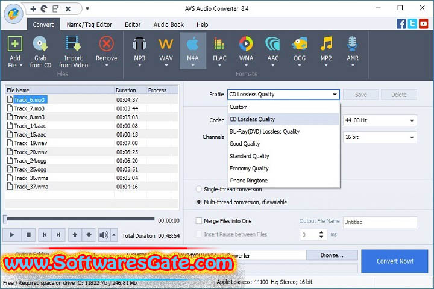434x289 pixels.
Task: Expand the volume level arrow
Action: [114, 235]
